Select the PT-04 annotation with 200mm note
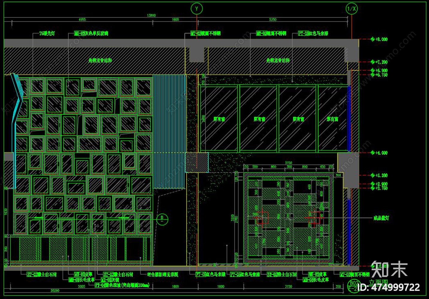Viewport: 429px width, 299px height. (x=122, y=285)
